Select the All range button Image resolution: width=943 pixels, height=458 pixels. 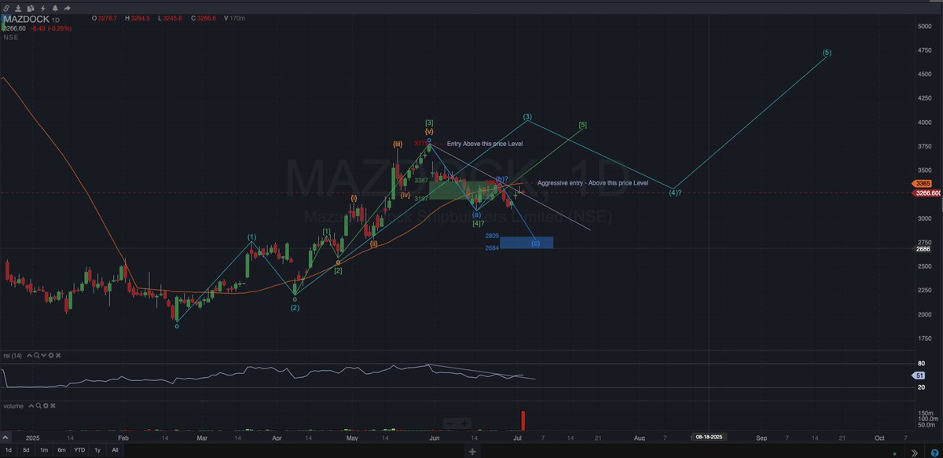point(115,450)
